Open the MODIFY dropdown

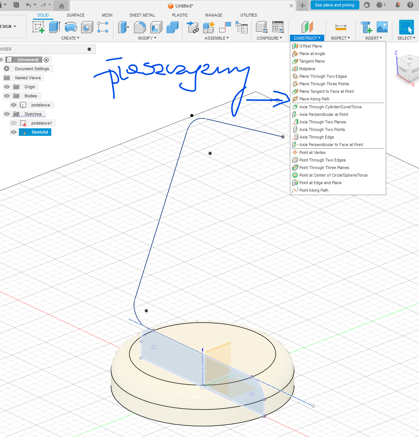[147, 38]
